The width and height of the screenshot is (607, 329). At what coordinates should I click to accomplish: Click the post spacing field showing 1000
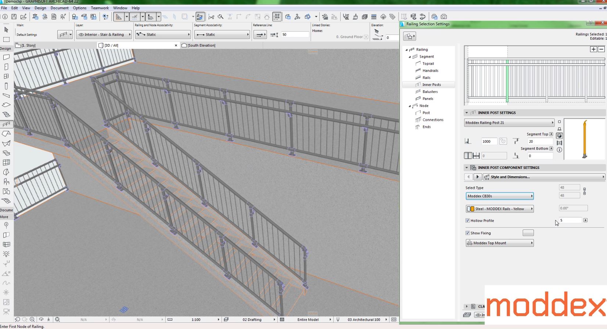pyautogui.click(x=489, y=141)
